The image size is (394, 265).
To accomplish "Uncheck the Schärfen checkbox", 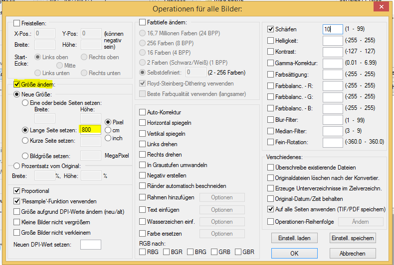I will pos(271,29).
